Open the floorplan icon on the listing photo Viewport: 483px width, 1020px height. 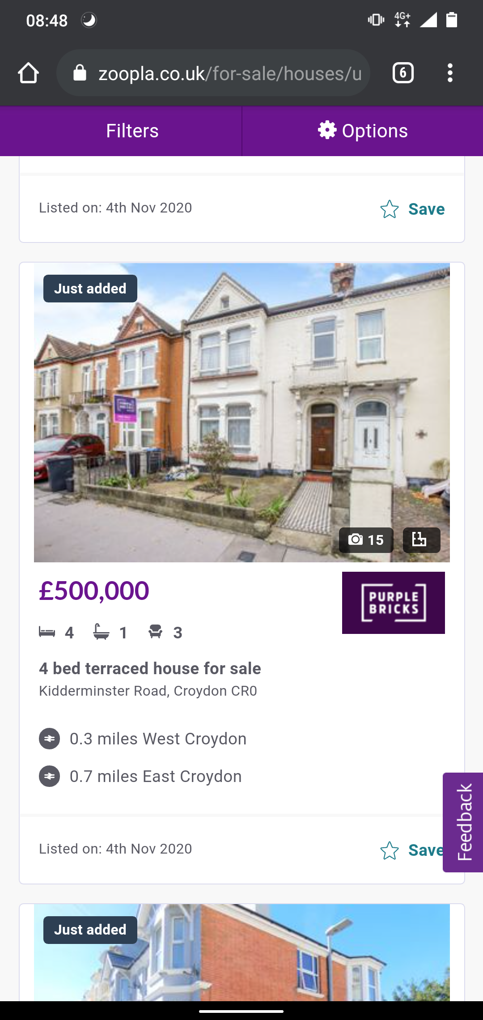point(421,540)
